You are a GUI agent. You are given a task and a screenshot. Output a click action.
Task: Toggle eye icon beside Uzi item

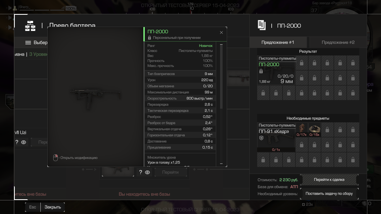[24, 142]
